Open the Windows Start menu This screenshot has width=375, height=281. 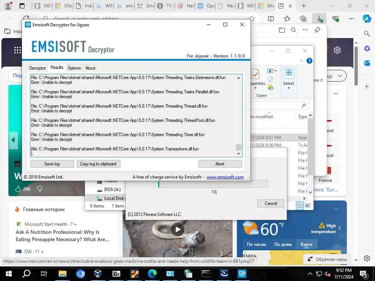[9, 274]
